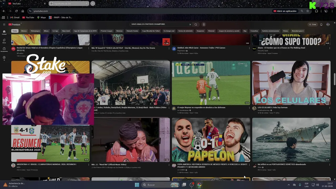Open the YouTube account avatar menu
The image size is (336, 189).
[328, 24]
